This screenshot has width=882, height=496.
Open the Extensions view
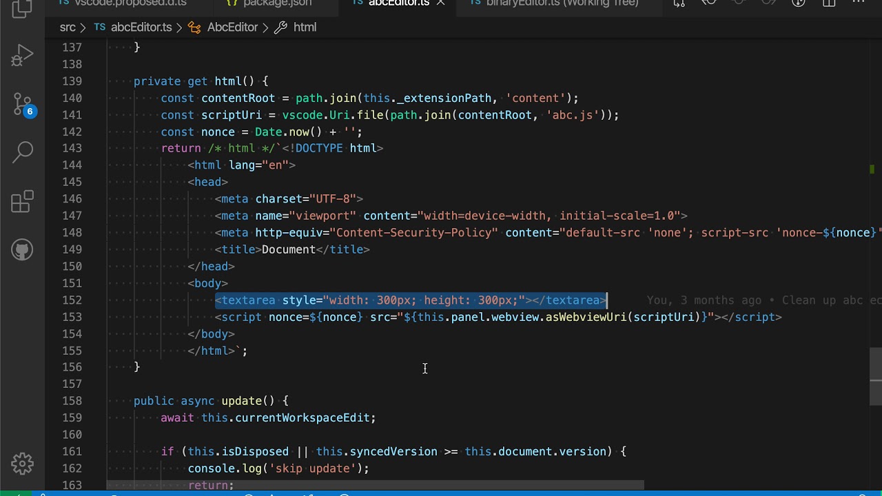[x=22, y=201]
